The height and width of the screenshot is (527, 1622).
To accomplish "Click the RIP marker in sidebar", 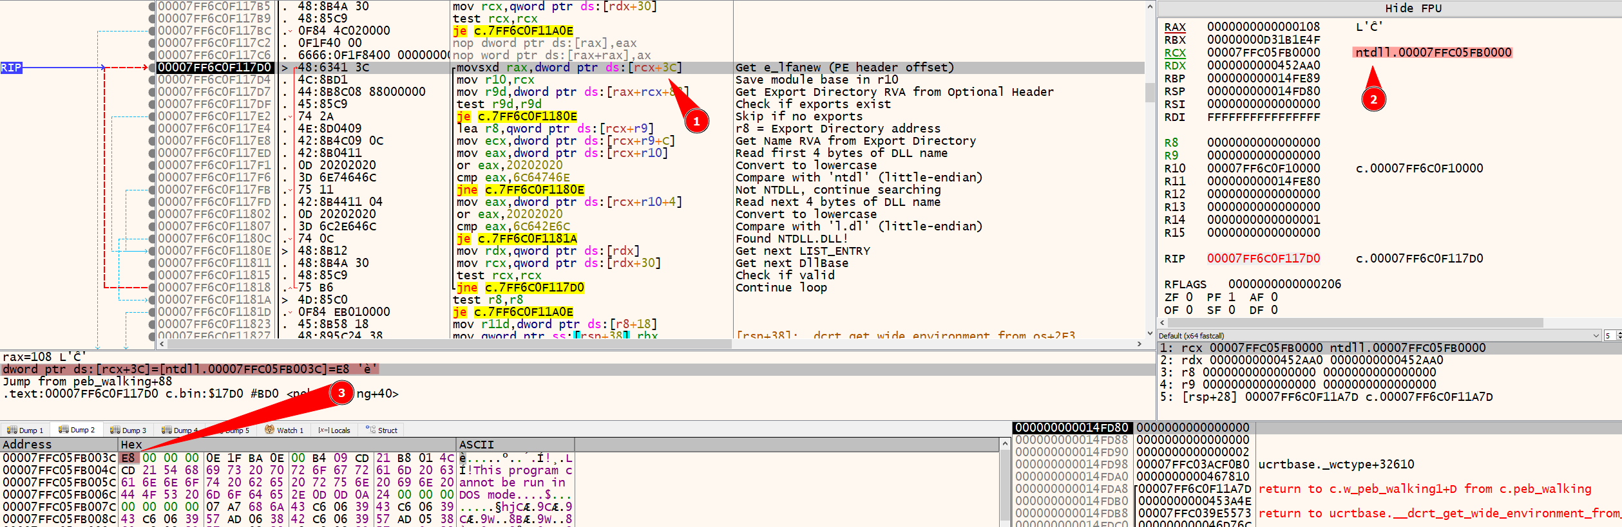I will coord(11,68).
